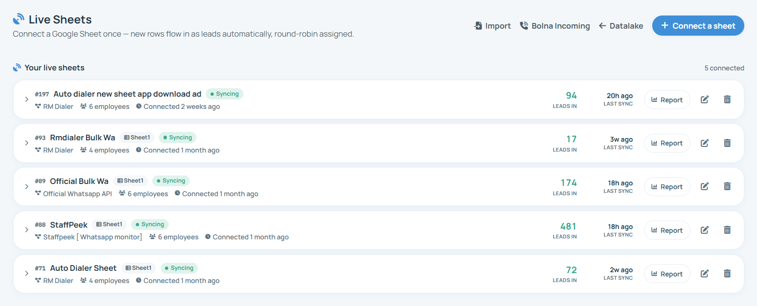Click edit icon for Rmdialer Bulk Wa
The image size is (757, 306).
pyautogui.click(x=704, y=143)
